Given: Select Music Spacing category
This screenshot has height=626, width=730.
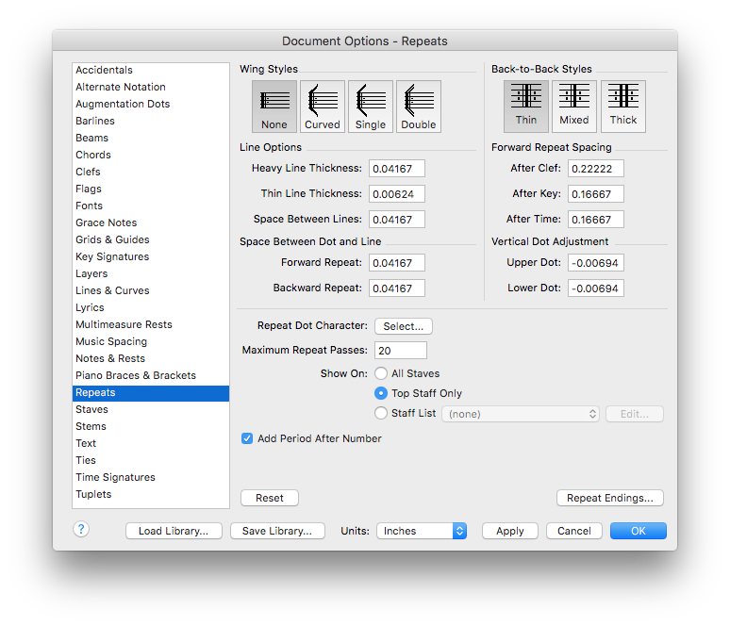Looking at the screenshot, I should point(150,341).
